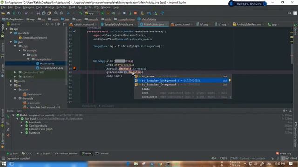Open the Analyze menu
298x167 pixels.
49,7
